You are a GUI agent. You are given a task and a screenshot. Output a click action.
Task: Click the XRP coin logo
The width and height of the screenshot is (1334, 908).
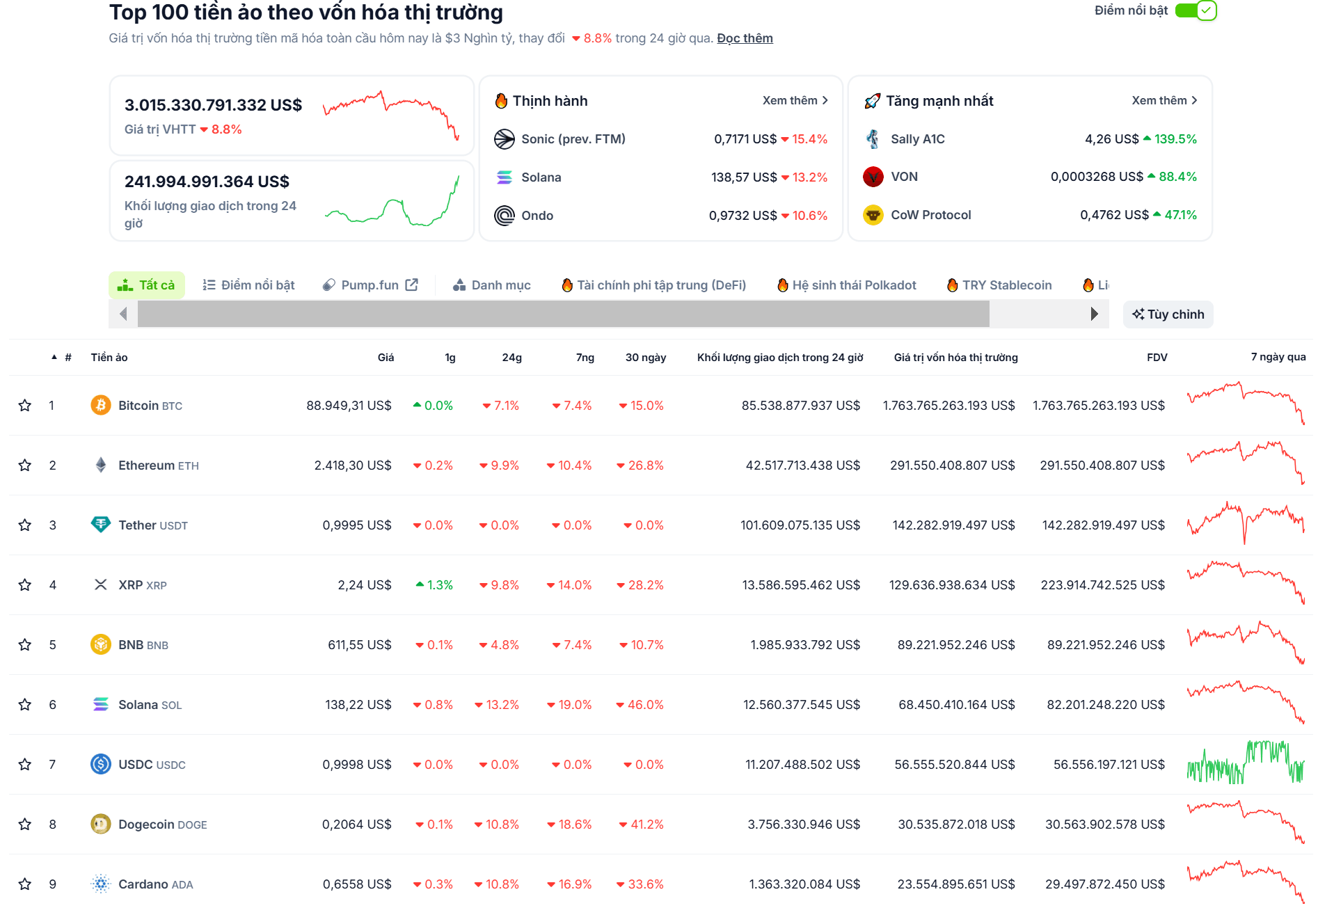101,584
